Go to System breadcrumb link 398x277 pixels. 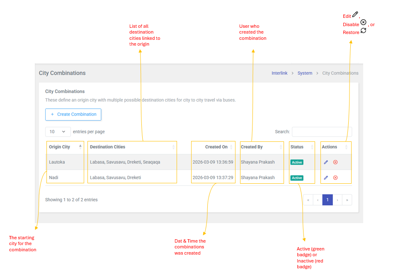click(305, 73)
